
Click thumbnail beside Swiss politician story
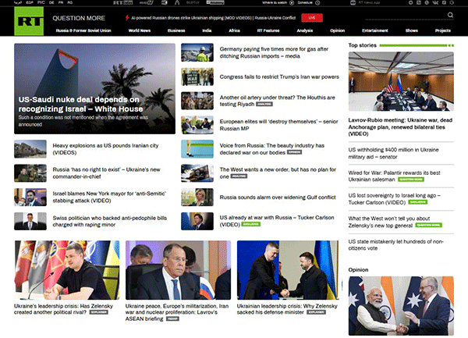30,221
